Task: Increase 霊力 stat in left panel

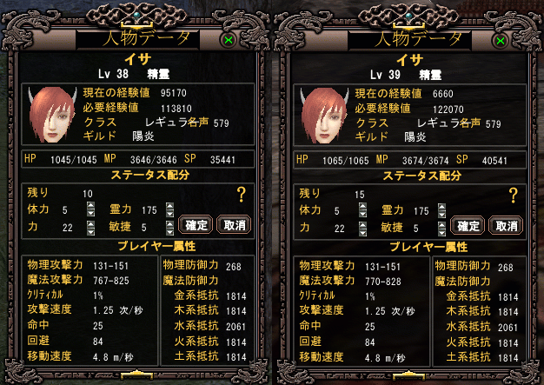Action: [169, 205]
